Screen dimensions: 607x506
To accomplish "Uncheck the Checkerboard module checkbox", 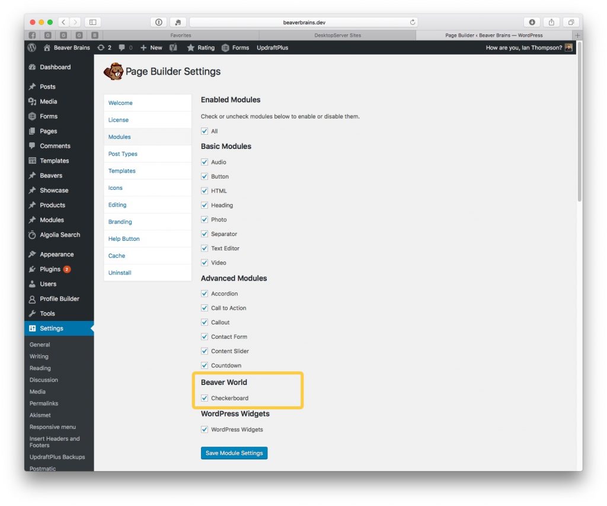I will click(x=205, y=398).
